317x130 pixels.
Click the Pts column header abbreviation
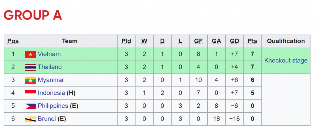[x=252, y=41]
